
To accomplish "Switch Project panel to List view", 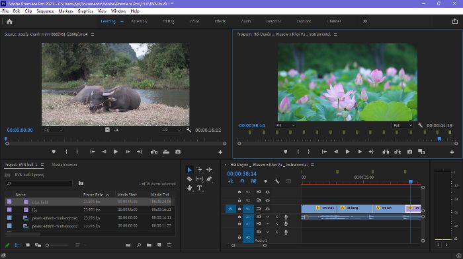I will [17, 245].
